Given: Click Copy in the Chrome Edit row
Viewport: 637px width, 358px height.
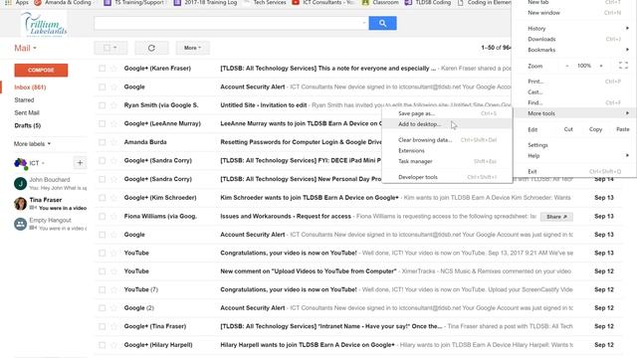Looking at the screenshot, I should pos(595,129).
